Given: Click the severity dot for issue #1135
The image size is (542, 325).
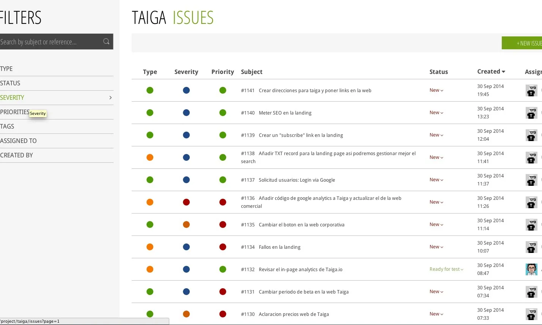Looking at the screenshot, I should point(186,225).
